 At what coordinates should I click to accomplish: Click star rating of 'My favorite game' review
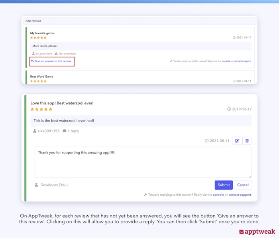coord(39,37)
